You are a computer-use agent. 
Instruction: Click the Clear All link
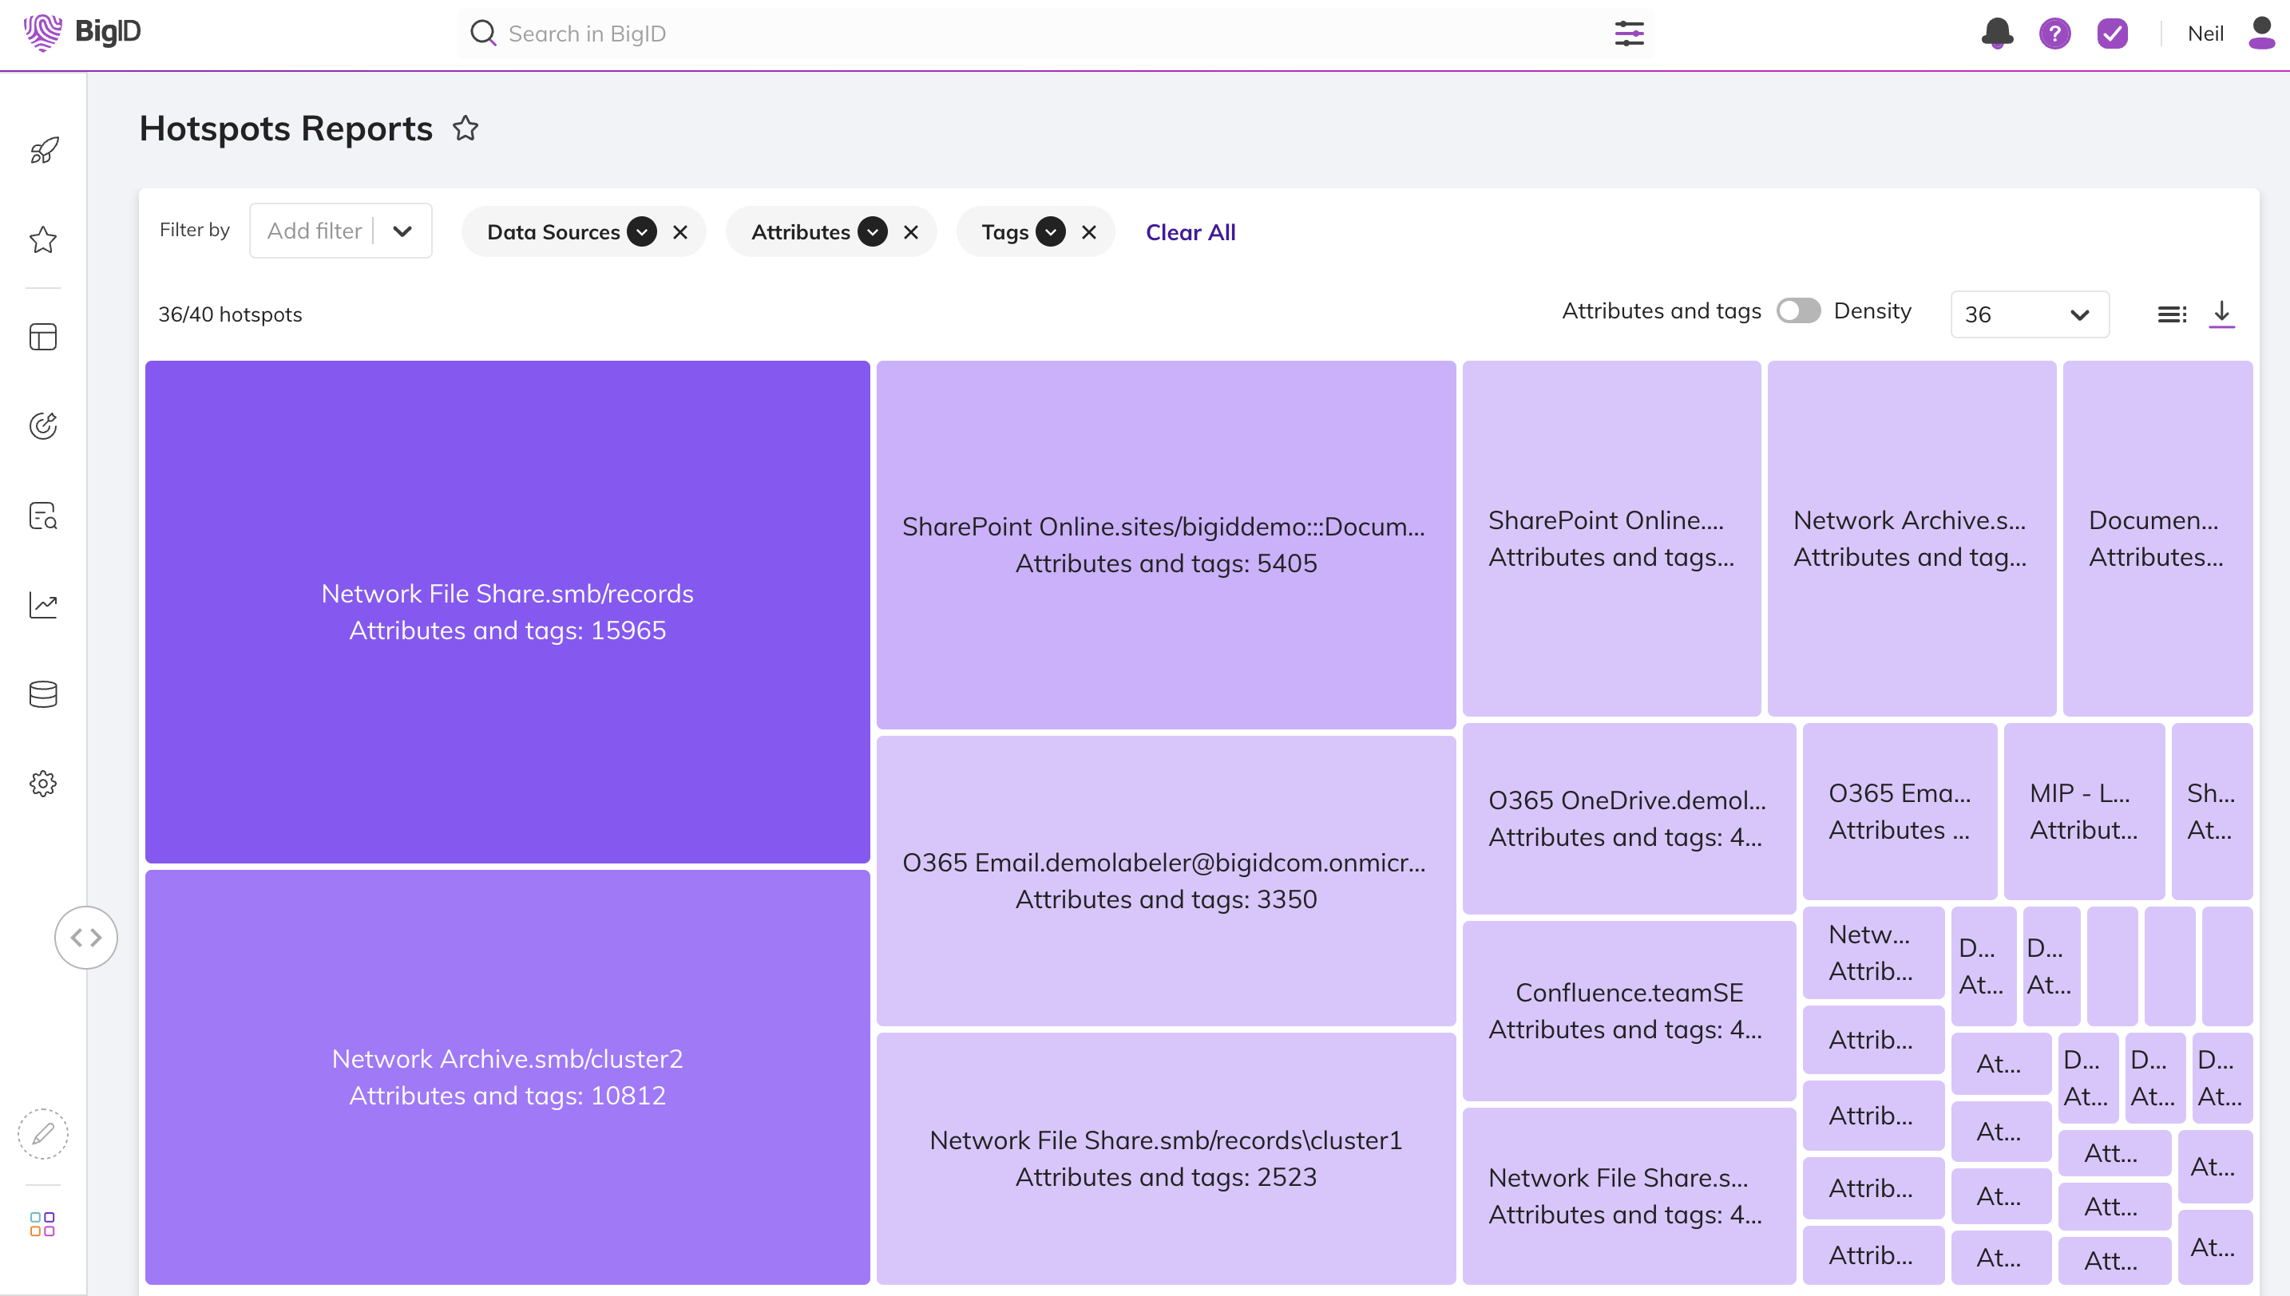(1191, 231)
